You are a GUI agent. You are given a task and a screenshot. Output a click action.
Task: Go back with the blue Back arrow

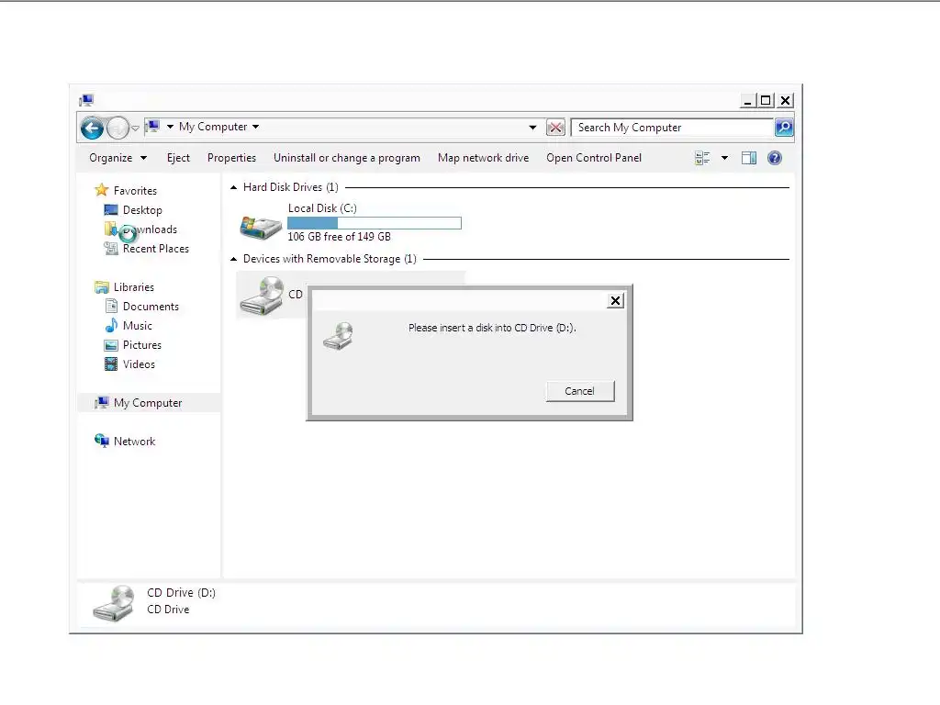92,128
